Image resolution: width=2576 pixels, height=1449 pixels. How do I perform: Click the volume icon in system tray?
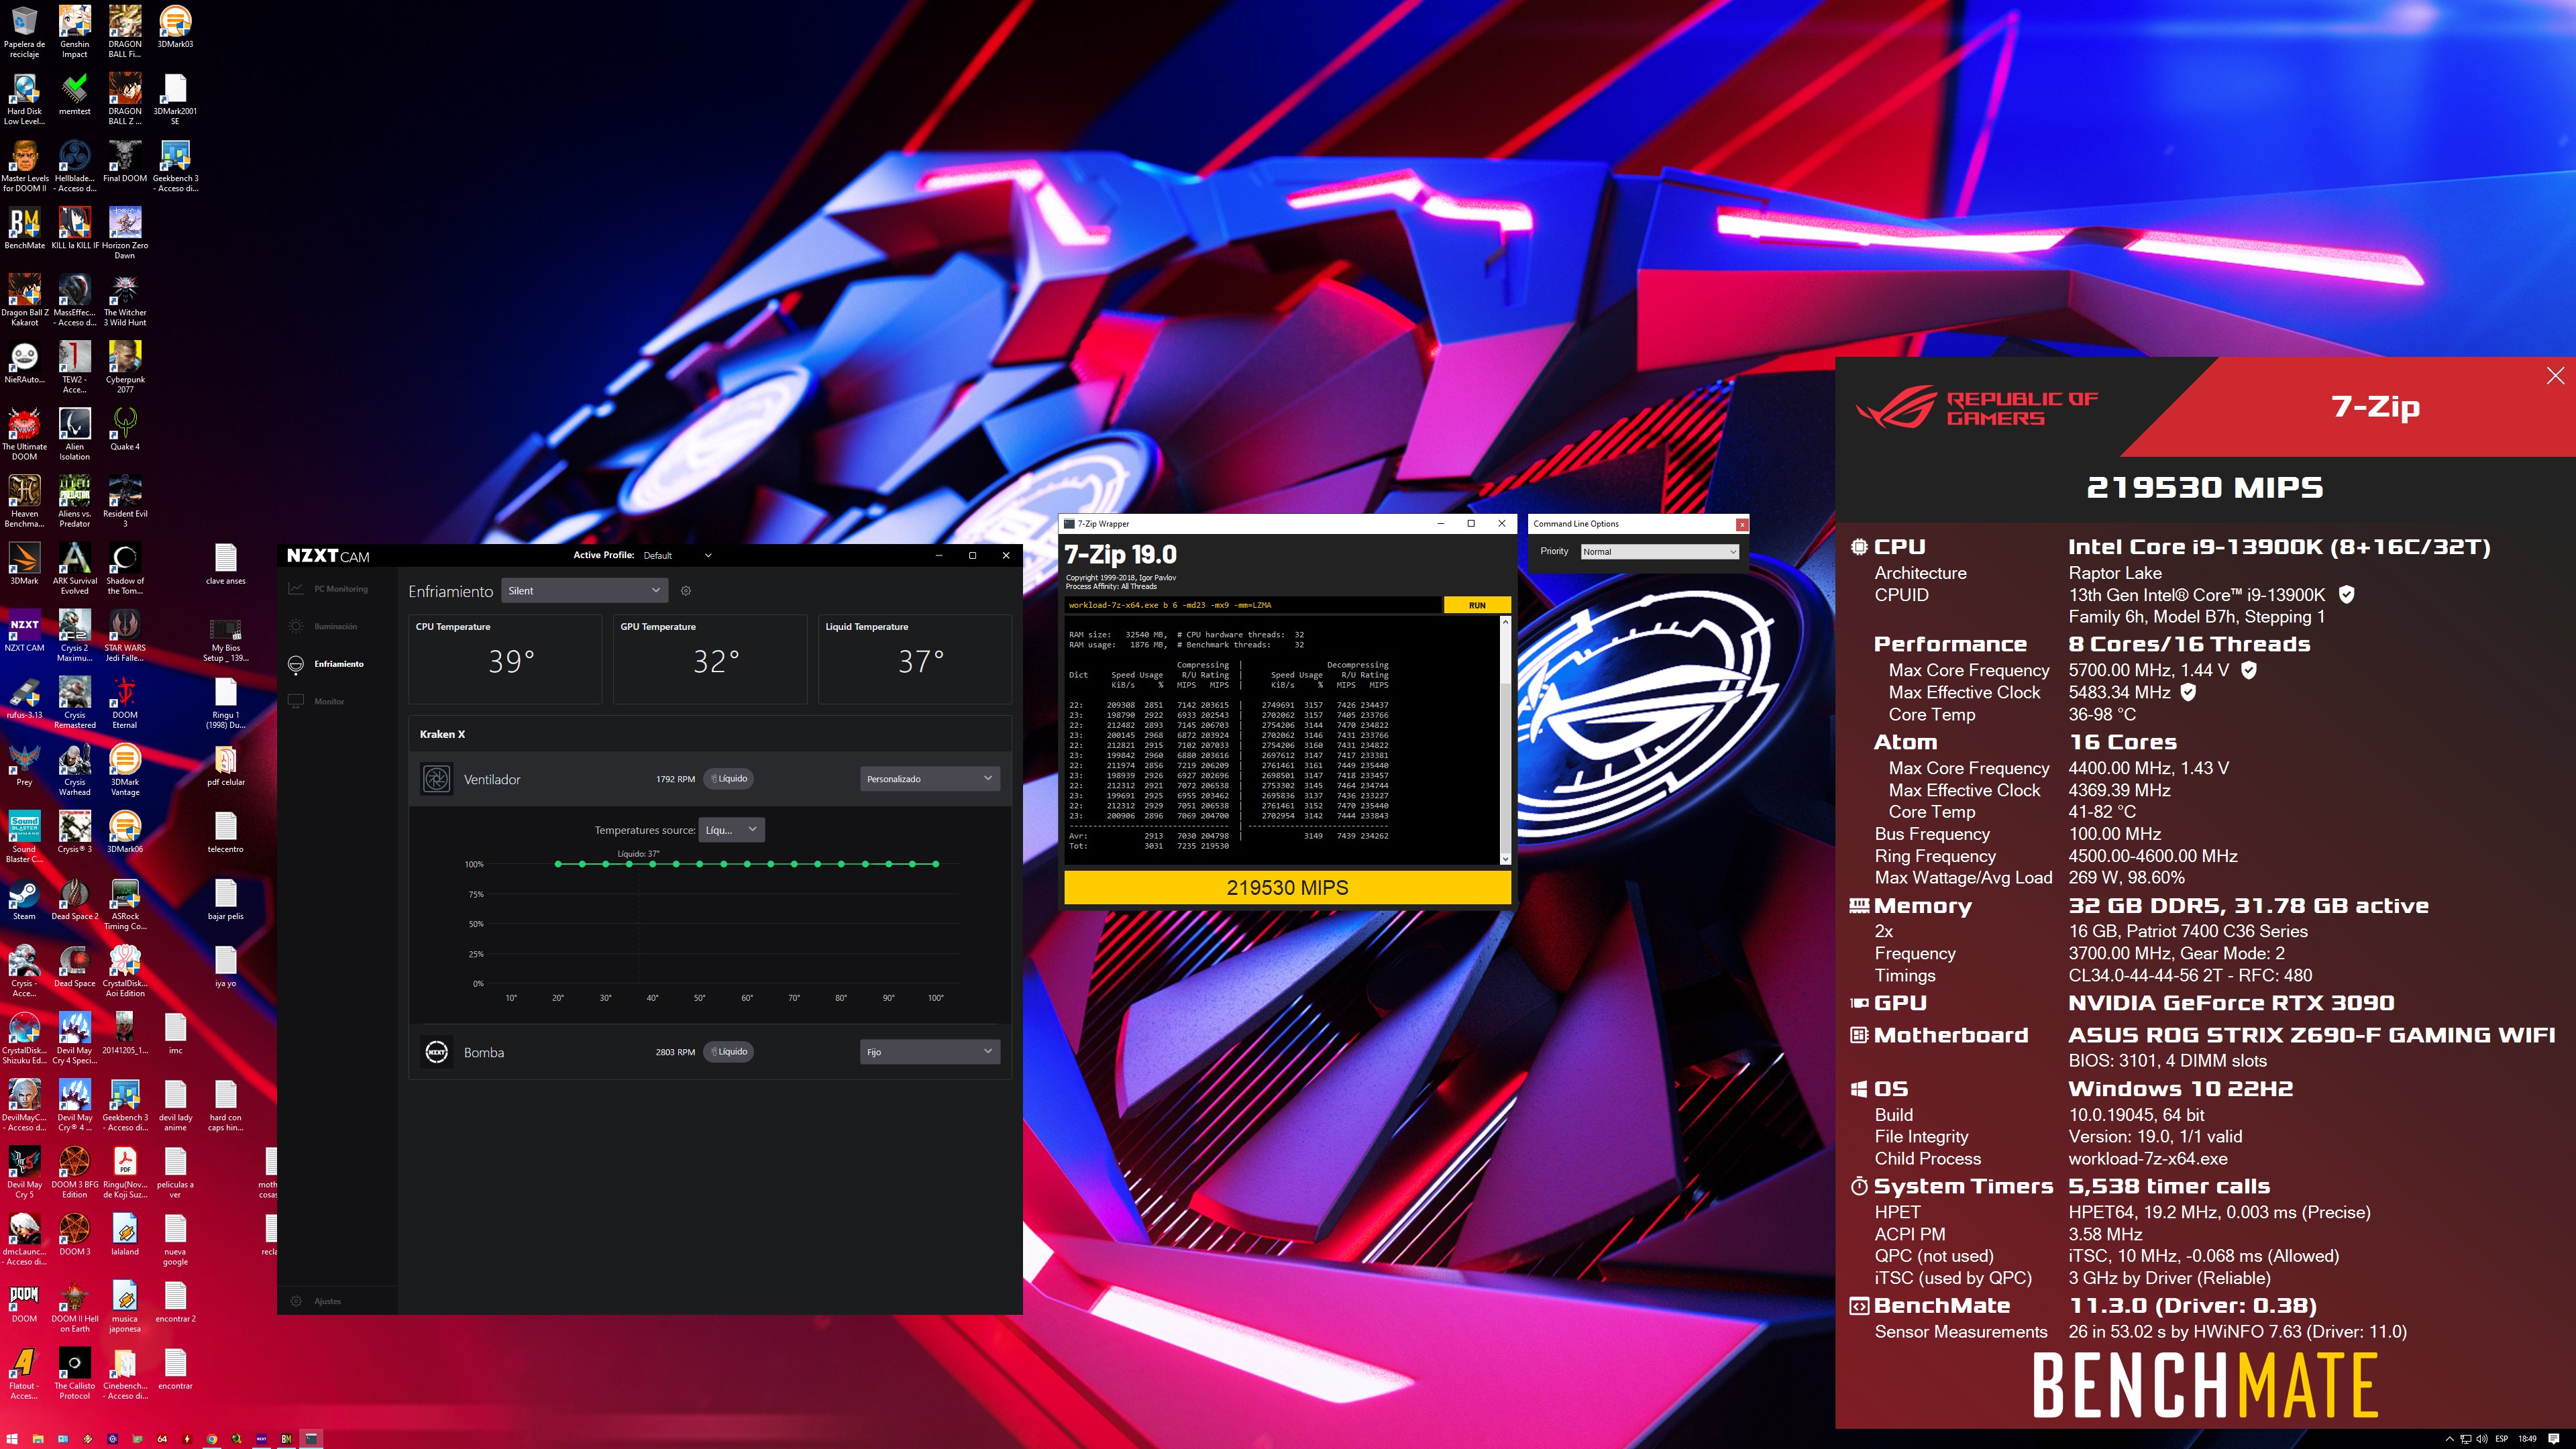(x=2481, y=1439)
